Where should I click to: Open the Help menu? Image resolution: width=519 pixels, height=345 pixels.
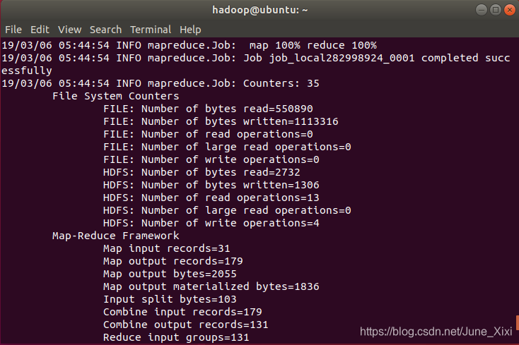pyautogui.click(x=190, y=30)
